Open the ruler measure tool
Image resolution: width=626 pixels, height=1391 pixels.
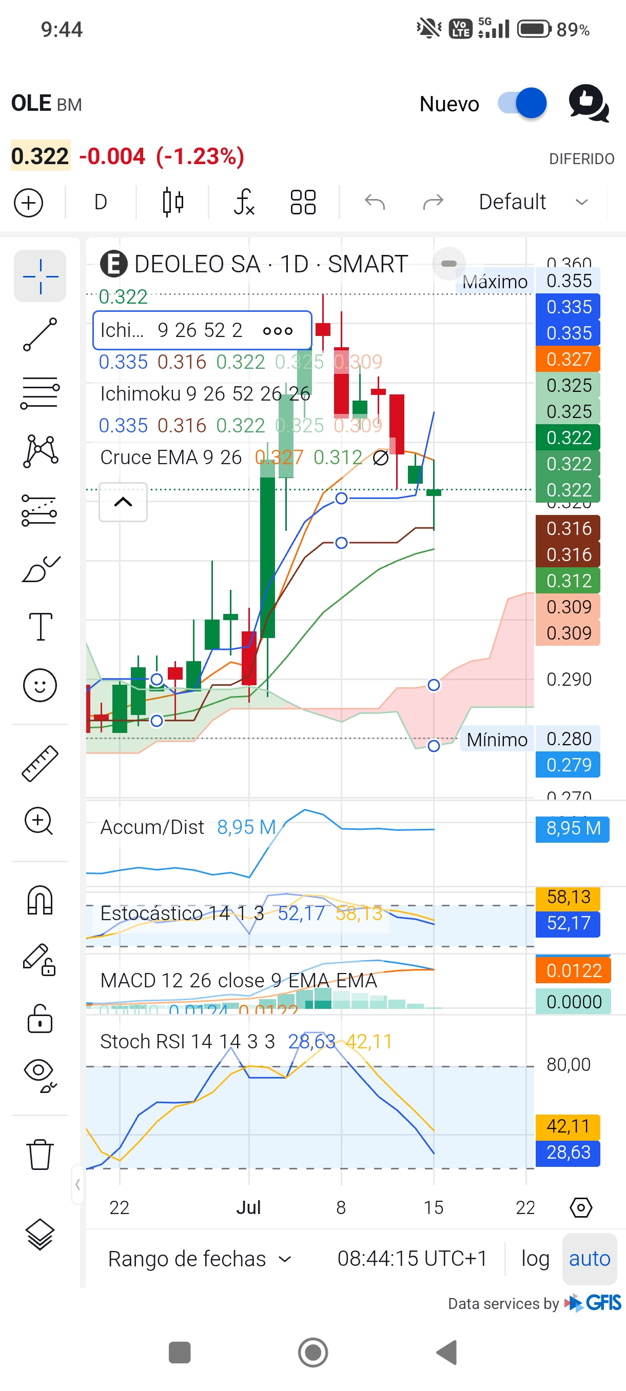coord(40,763)
